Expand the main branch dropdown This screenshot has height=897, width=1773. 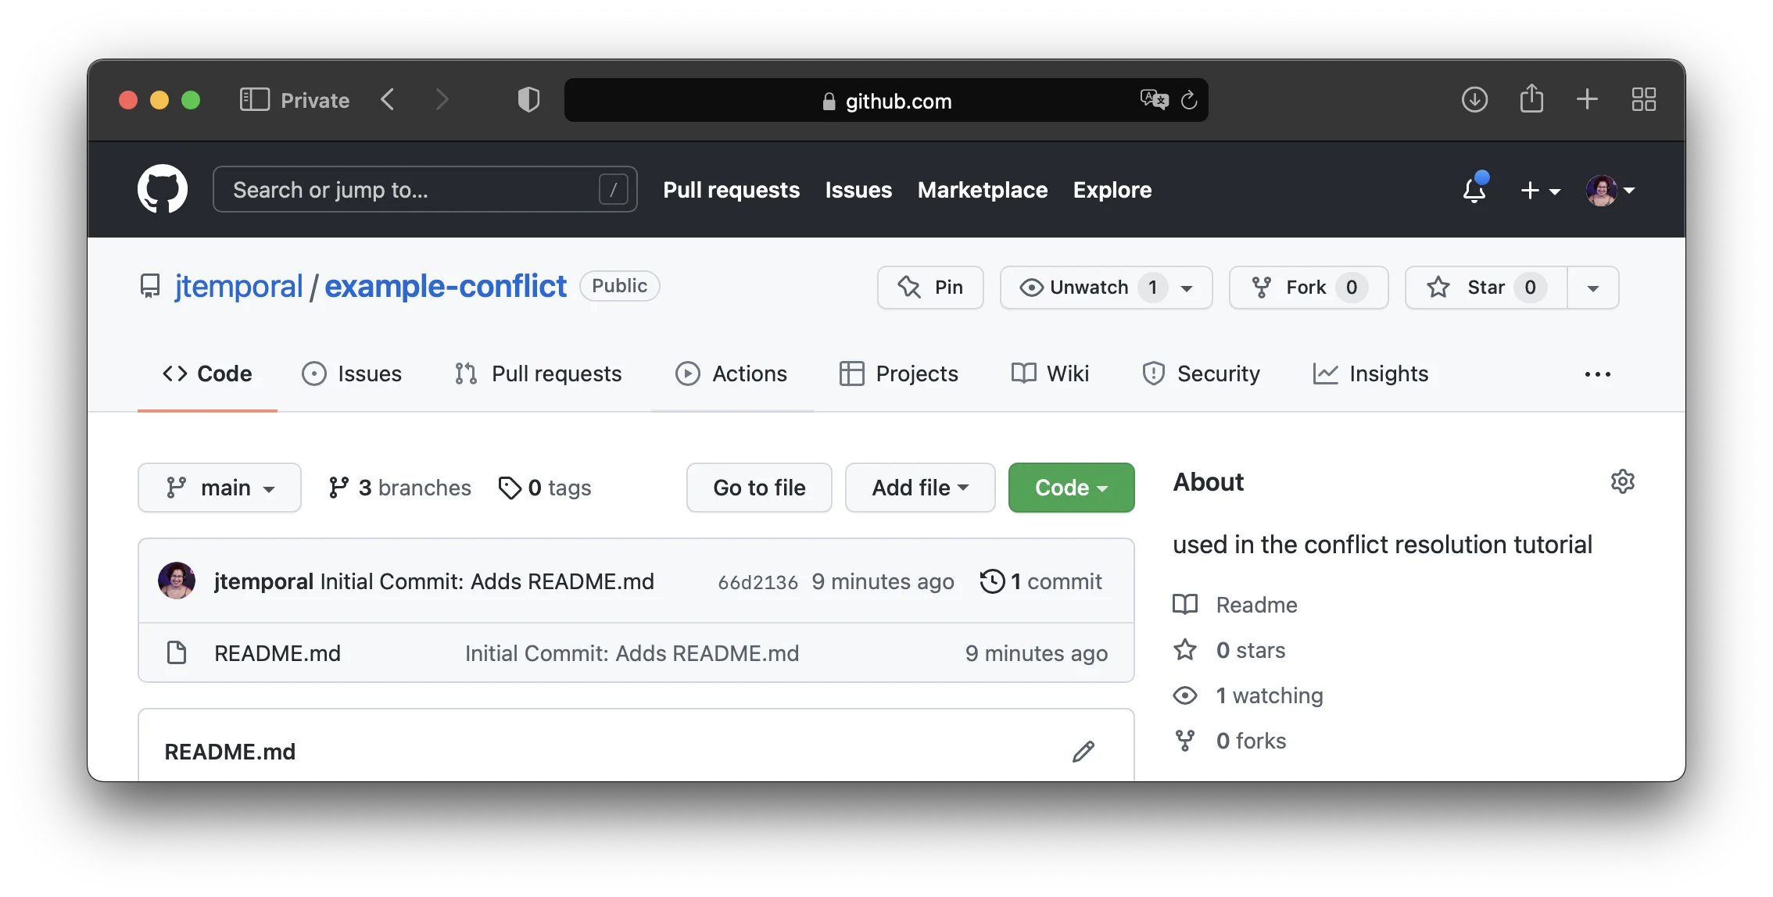220,488
